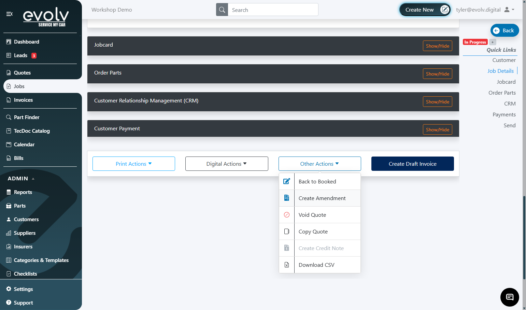This screenshot has width=526, height=310.
Task: Toggle Show/Hide for the CRM section
Action: click(x=438, y=102)
